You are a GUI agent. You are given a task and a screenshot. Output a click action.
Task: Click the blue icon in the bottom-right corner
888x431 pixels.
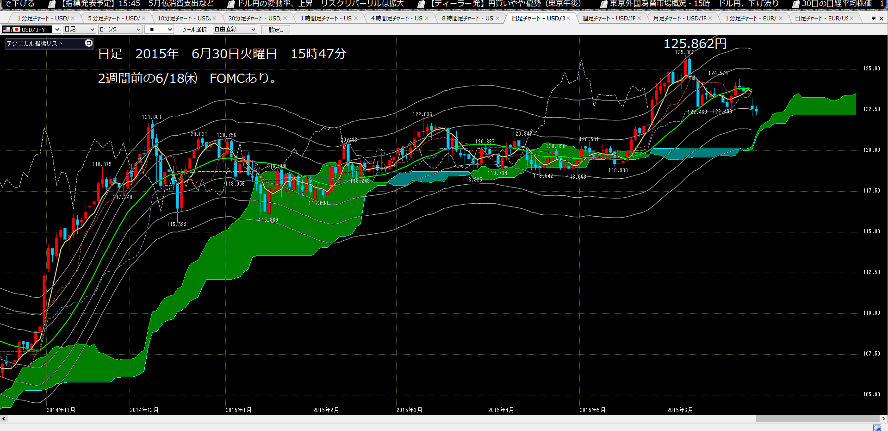[877, 428]
